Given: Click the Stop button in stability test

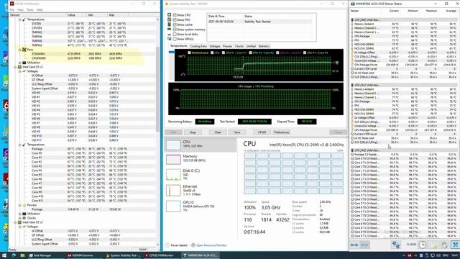Looking at the screenshot, I should [x=193, y=132].
